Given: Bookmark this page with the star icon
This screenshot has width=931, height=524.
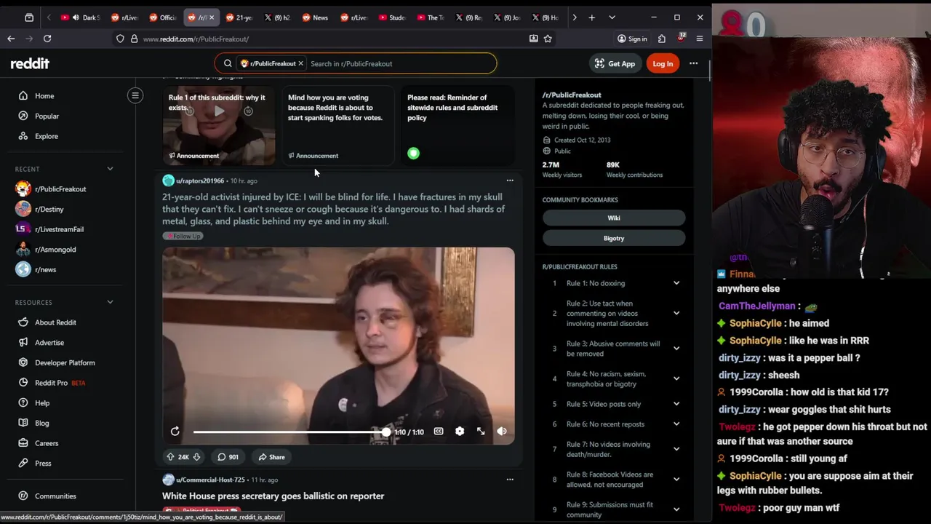Looking at the screenshot, I should click(x=548, y=39).
